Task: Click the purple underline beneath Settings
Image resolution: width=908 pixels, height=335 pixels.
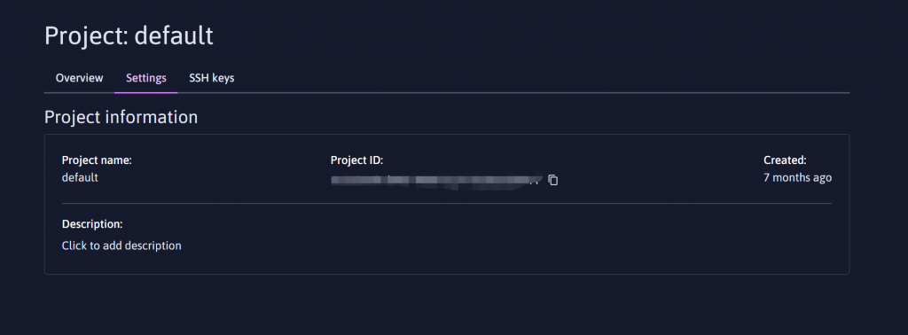Action: point(146,92)
